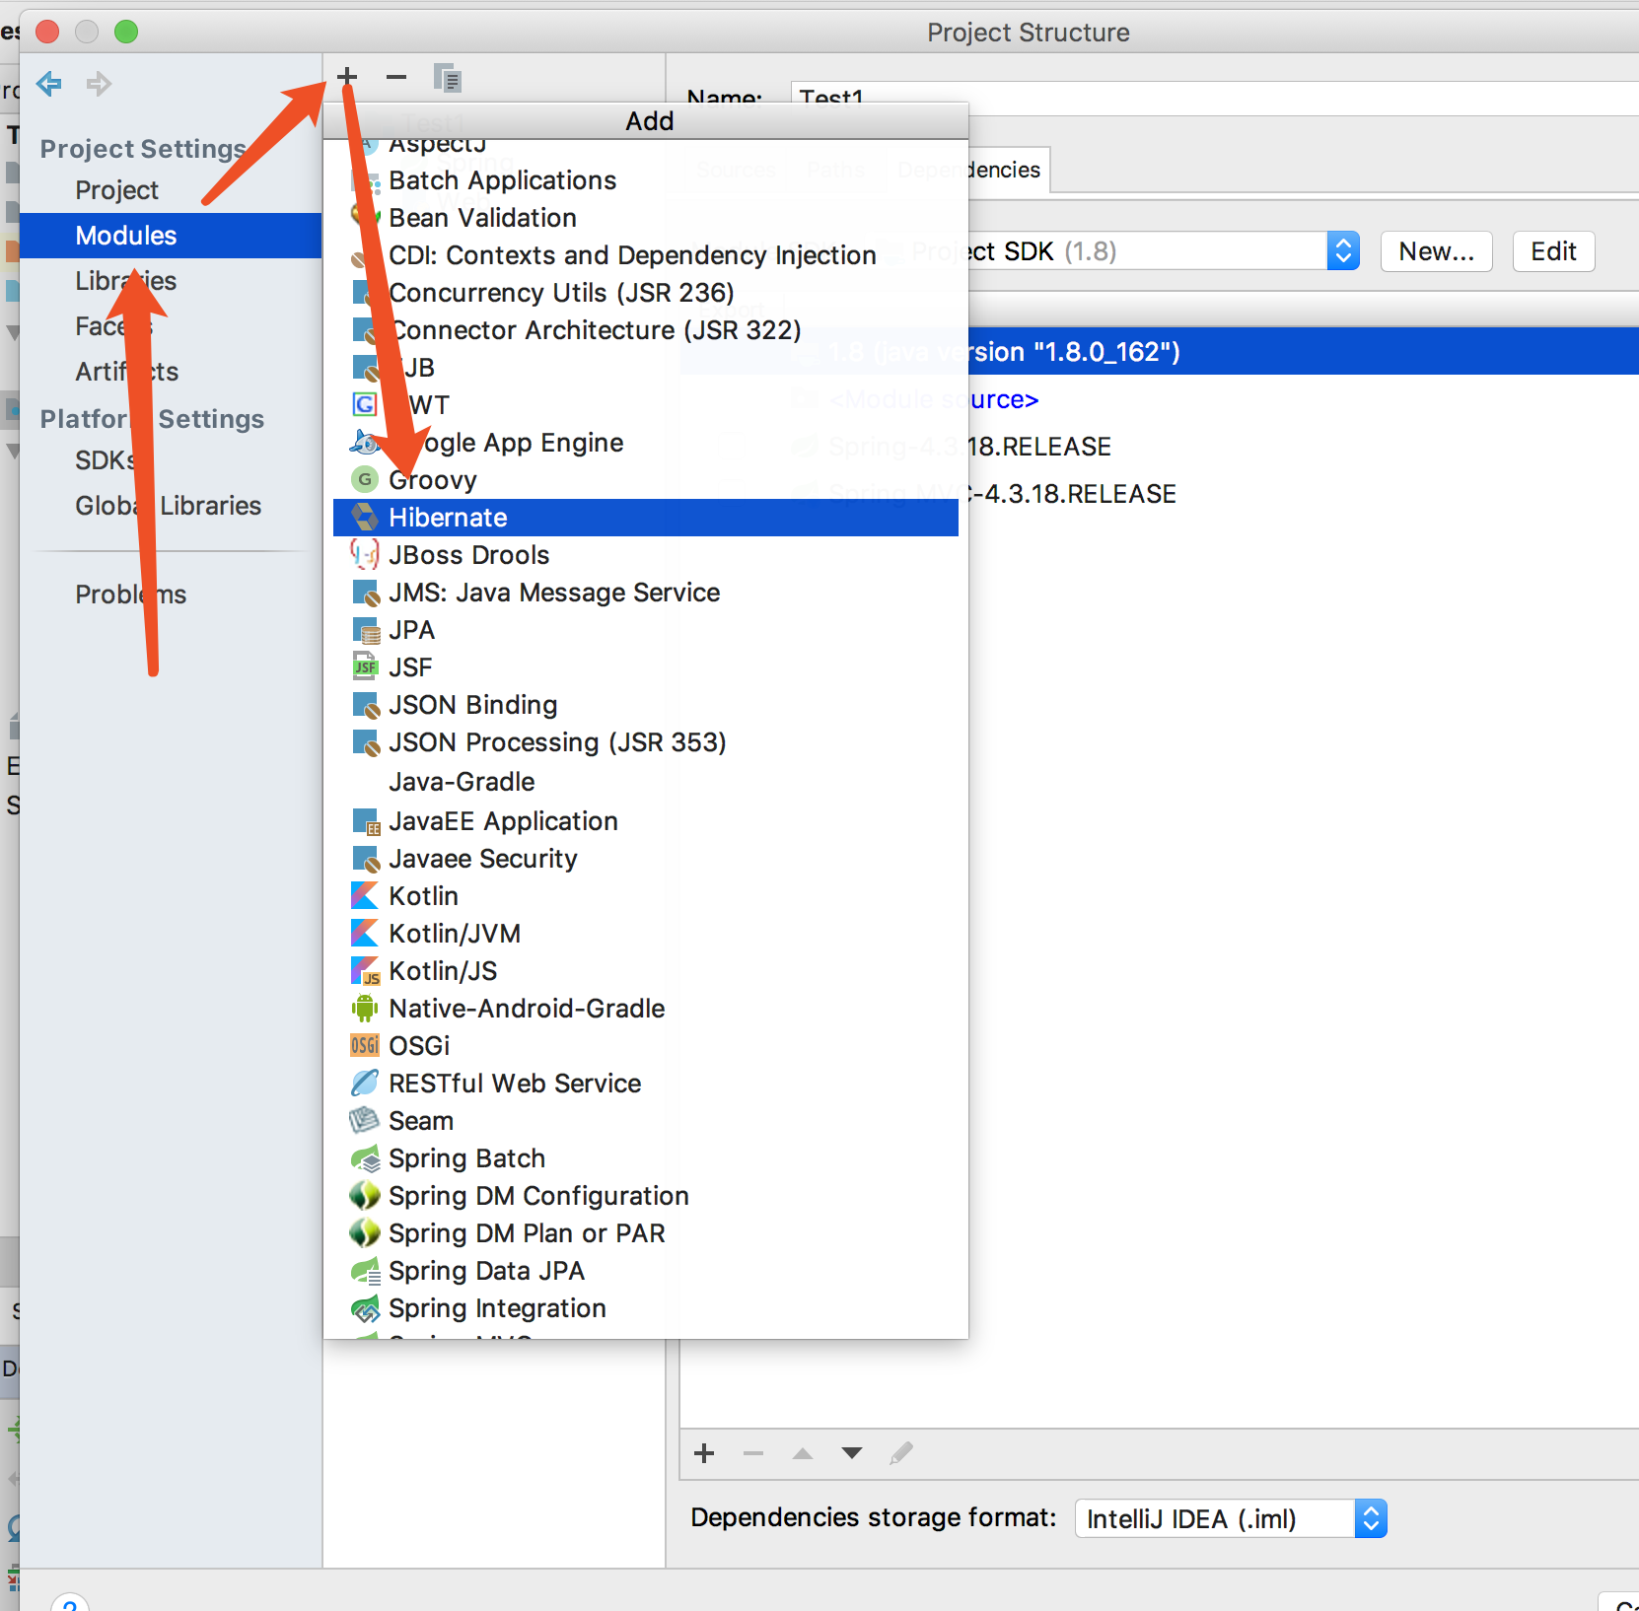1639x1611 pixels.
Task: Click the Spring DM Plan or PAR icon
Action: pos(365,1233)
